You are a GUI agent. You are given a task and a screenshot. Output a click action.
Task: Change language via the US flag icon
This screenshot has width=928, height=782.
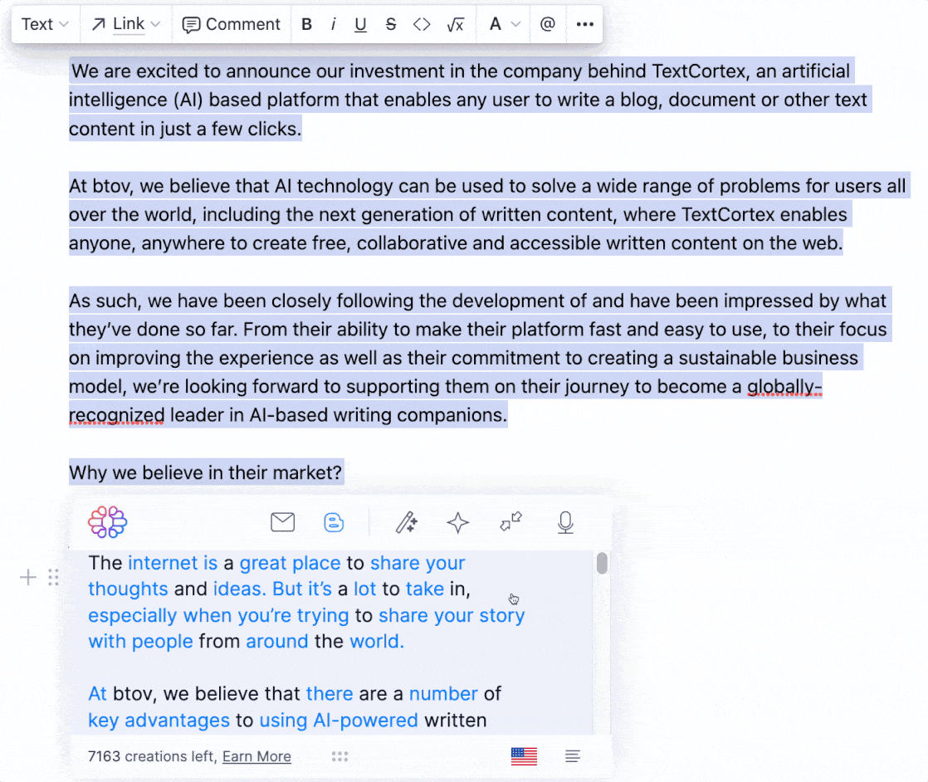[x=524, y=756]
